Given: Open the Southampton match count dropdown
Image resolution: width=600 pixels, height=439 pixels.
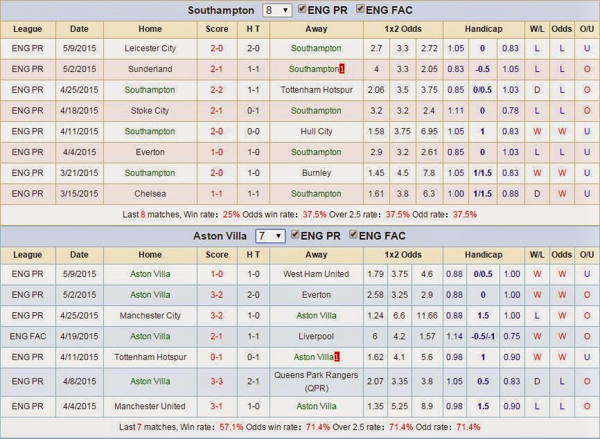Looking at the screenshot, I should [x=277, y=10].
